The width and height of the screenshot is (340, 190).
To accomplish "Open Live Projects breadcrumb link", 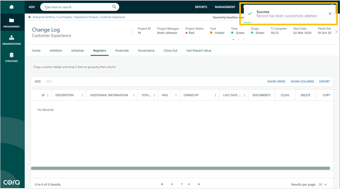I will pos(65,17).
